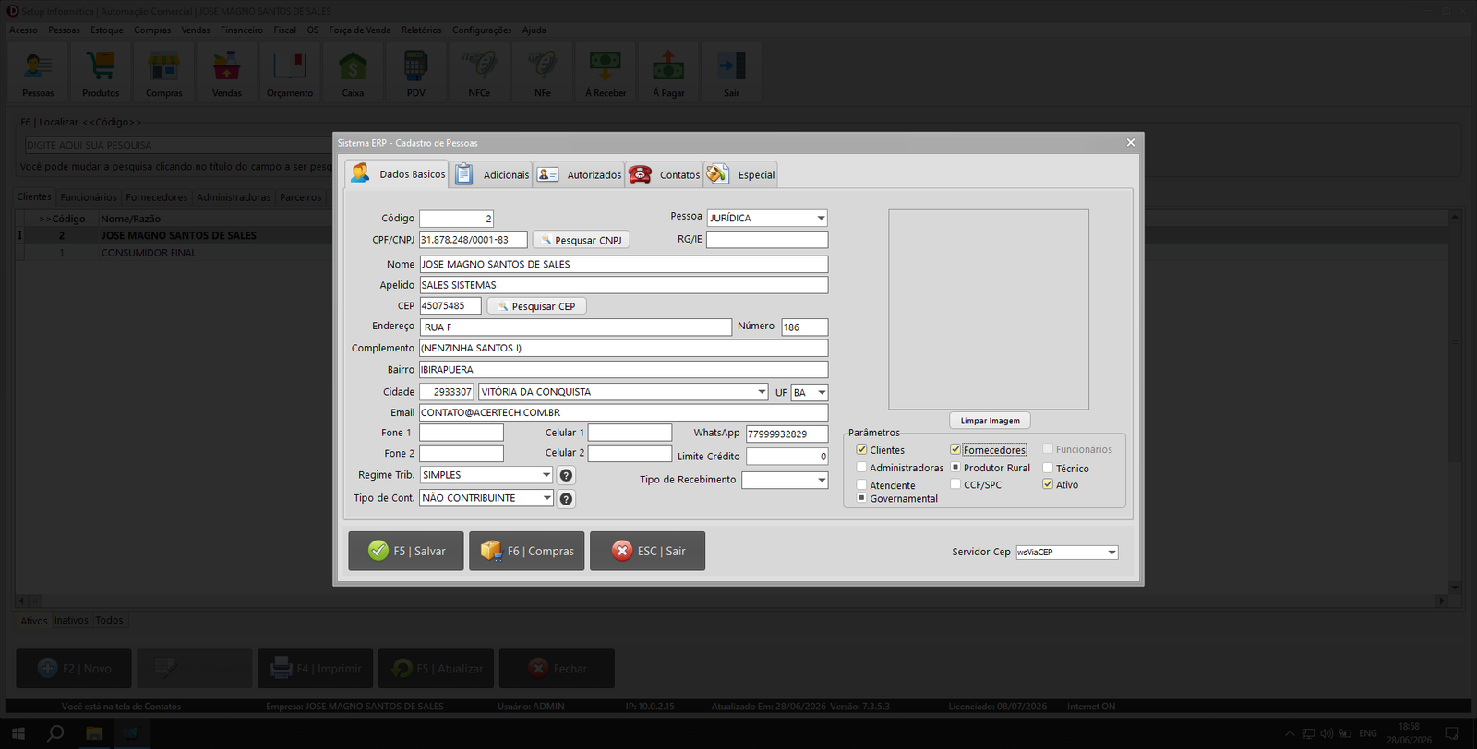Click the empty photo image area

(989, 310)
